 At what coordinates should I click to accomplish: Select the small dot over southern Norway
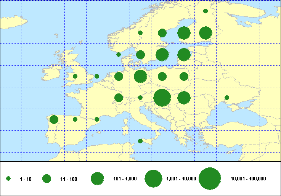[x=140, y=33]
